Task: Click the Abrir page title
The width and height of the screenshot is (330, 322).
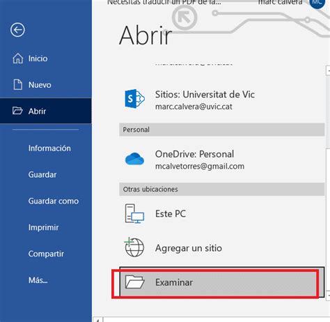Action: [146, 36]
